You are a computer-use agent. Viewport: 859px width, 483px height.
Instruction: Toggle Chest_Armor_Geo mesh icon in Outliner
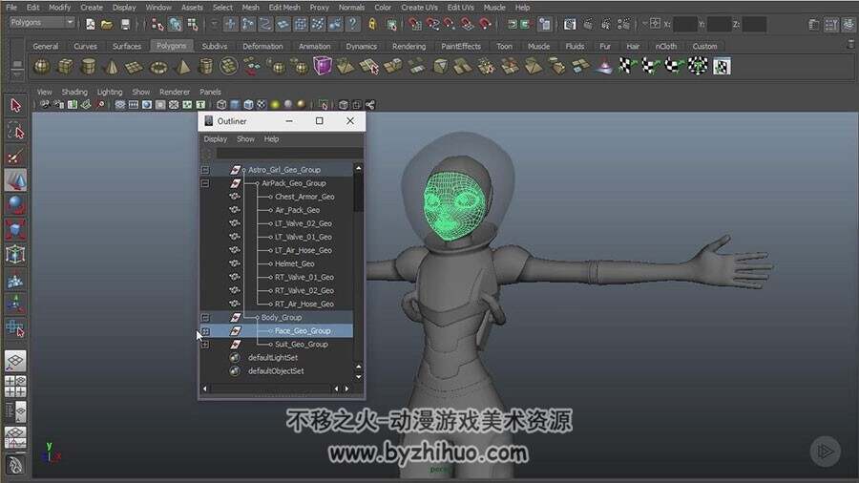(x=235, y=197)
